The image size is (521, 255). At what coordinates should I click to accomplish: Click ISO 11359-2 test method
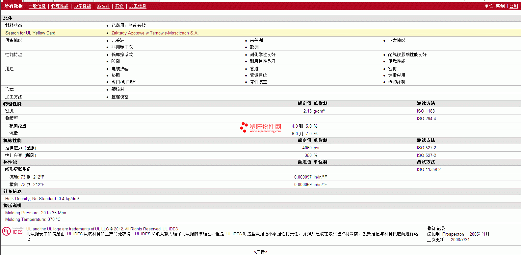pos(429,169)
